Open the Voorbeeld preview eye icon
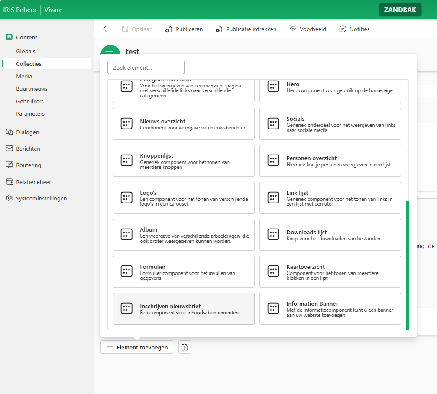 click(x=293, y=29)
